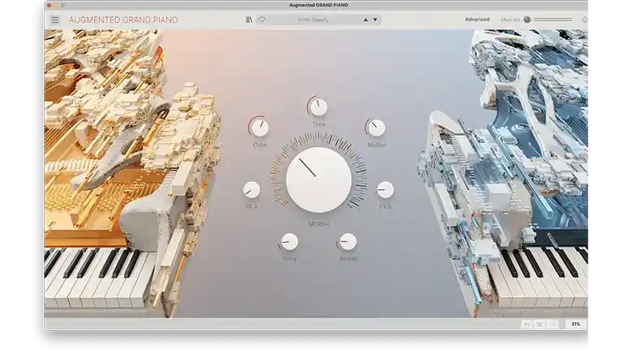Click the 21% CPU meter
The height and width of the screenshot is (364, 632).
(575, 324)
